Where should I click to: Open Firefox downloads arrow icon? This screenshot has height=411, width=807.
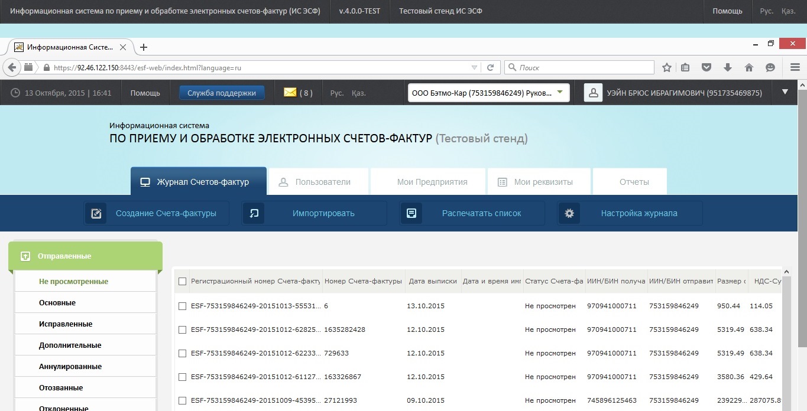pyautogui.click(x=728, y=67)
